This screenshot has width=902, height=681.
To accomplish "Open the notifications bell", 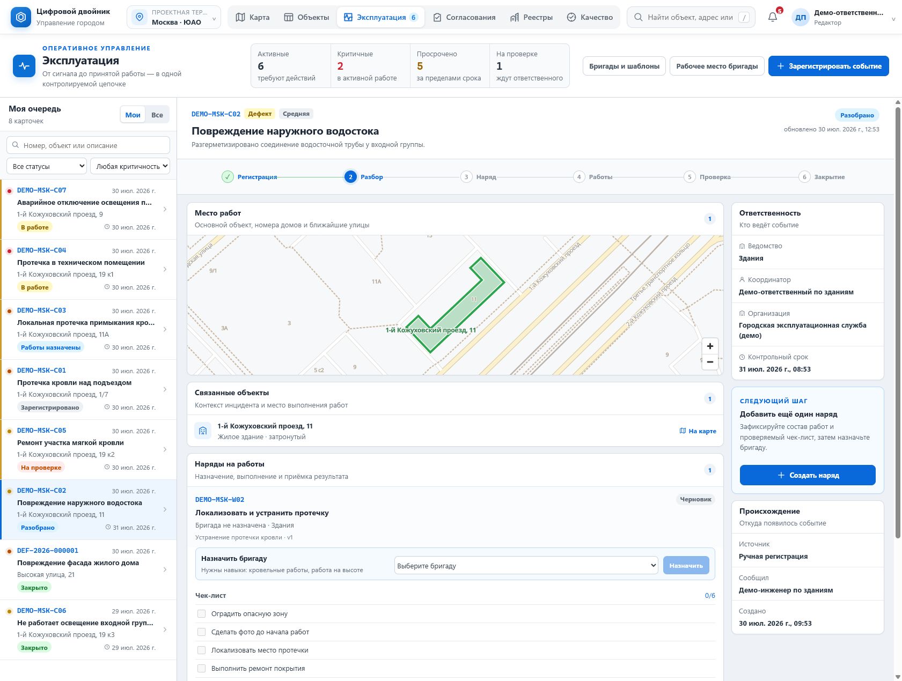I will click(x=773, y=17).
